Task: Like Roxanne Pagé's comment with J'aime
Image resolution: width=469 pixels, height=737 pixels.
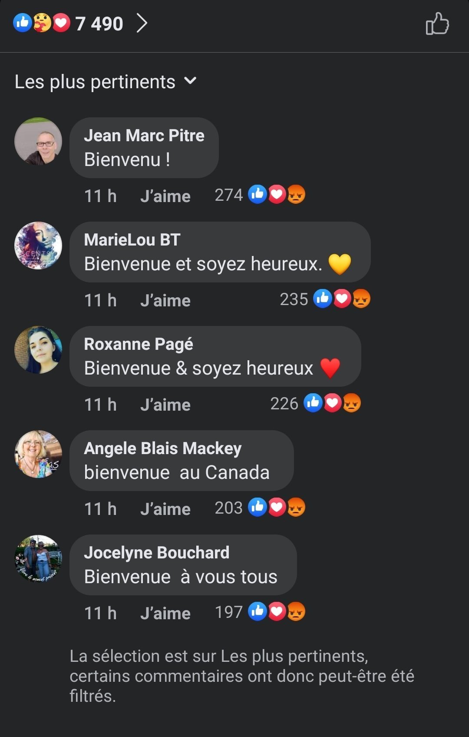Action: tap(165, 405)
